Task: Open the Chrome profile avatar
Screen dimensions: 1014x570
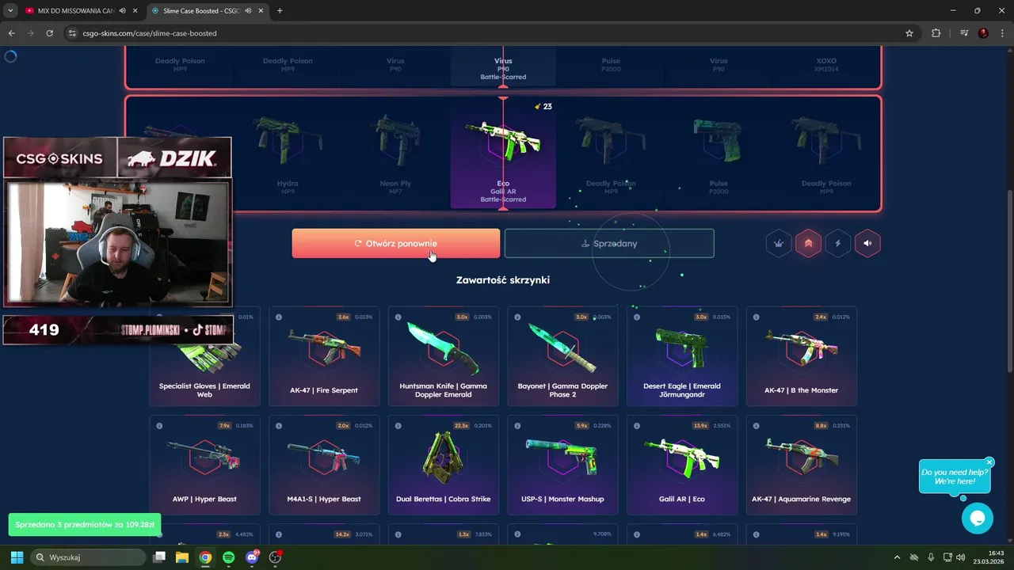Action: (x=983, y=33)
